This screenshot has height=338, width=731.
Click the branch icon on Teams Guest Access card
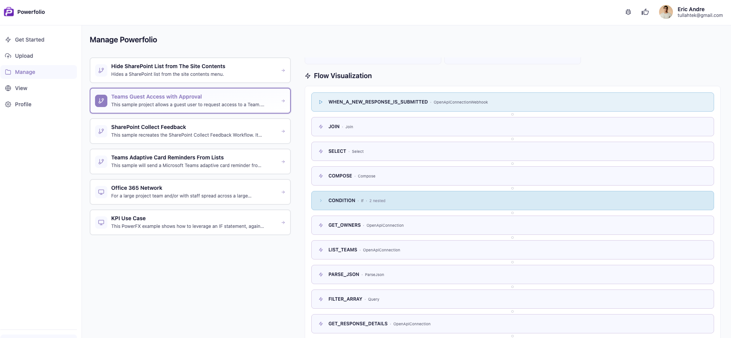[101, 101]
